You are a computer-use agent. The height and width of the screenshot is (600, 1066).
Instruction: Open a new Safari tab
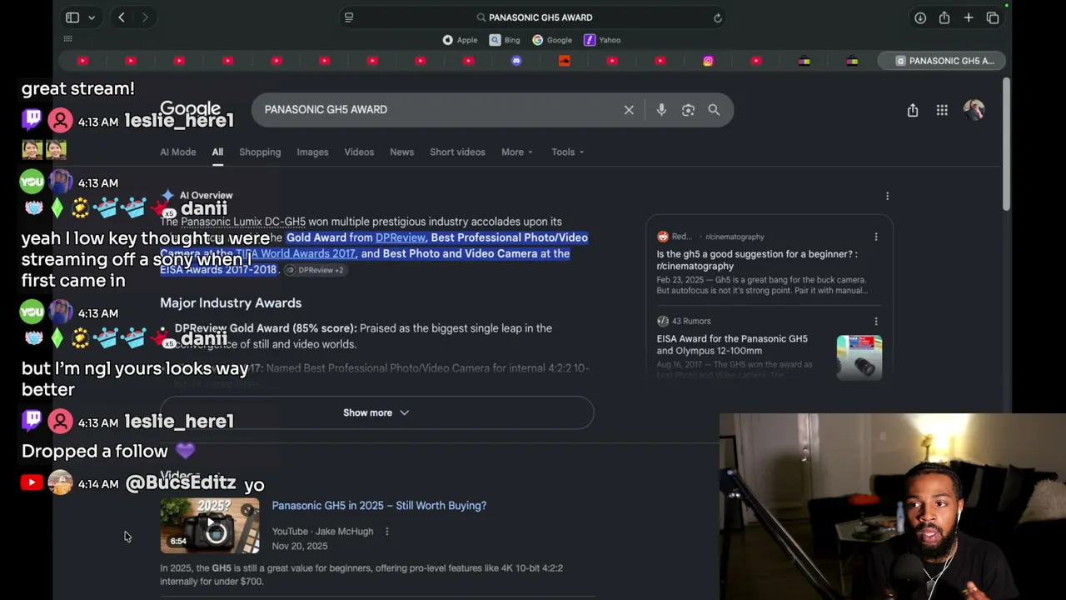(x=969, y=17)
